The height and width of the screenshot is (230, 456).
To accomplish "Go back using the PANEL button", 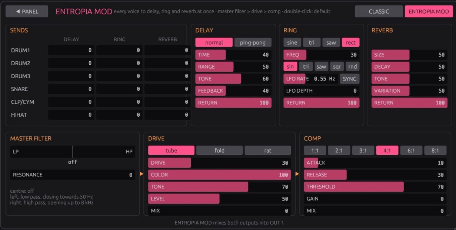I will tap(27, 11).
